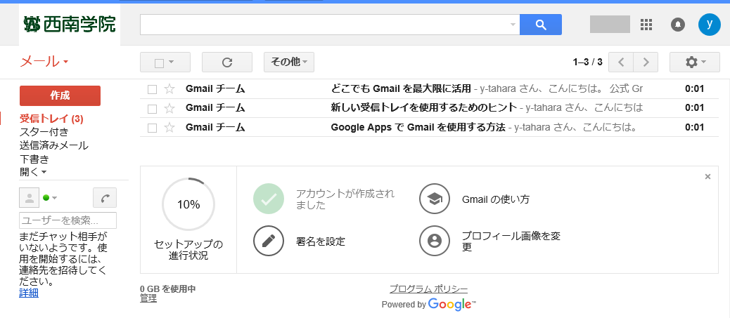Click the phone call icon in chat
Viewport: 730px width, 318px height.
(x=105, y=197)
